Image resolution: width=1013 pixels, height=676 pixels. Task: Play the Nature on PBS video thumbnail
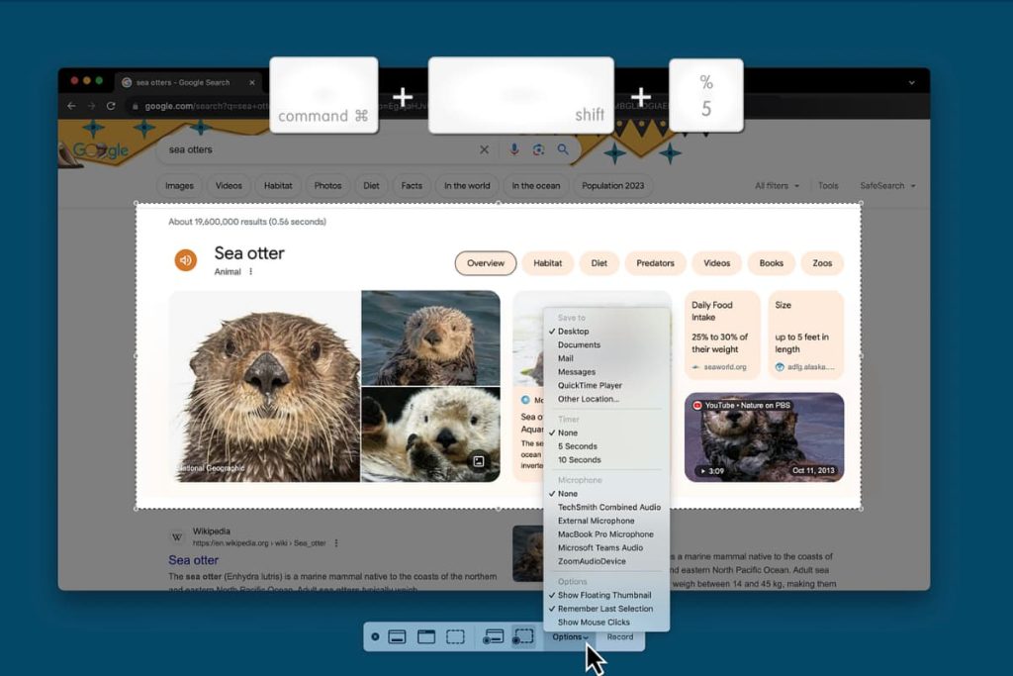pos(765,436)
